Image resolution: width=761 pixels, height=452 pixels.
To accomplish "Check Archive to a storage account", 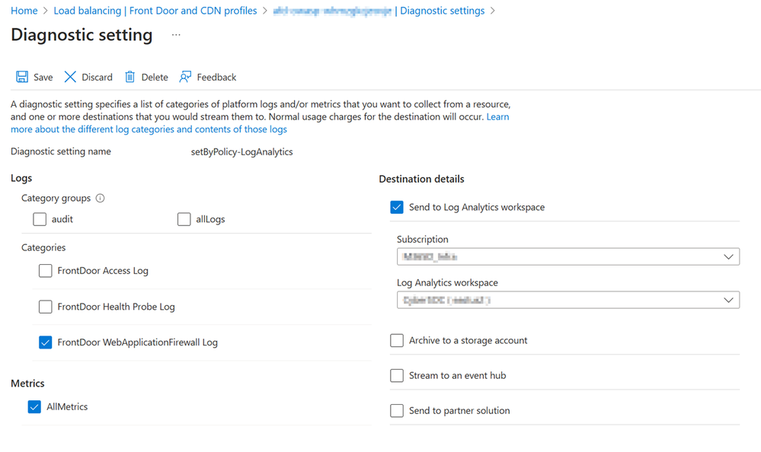I will click(x=397, y=341).
